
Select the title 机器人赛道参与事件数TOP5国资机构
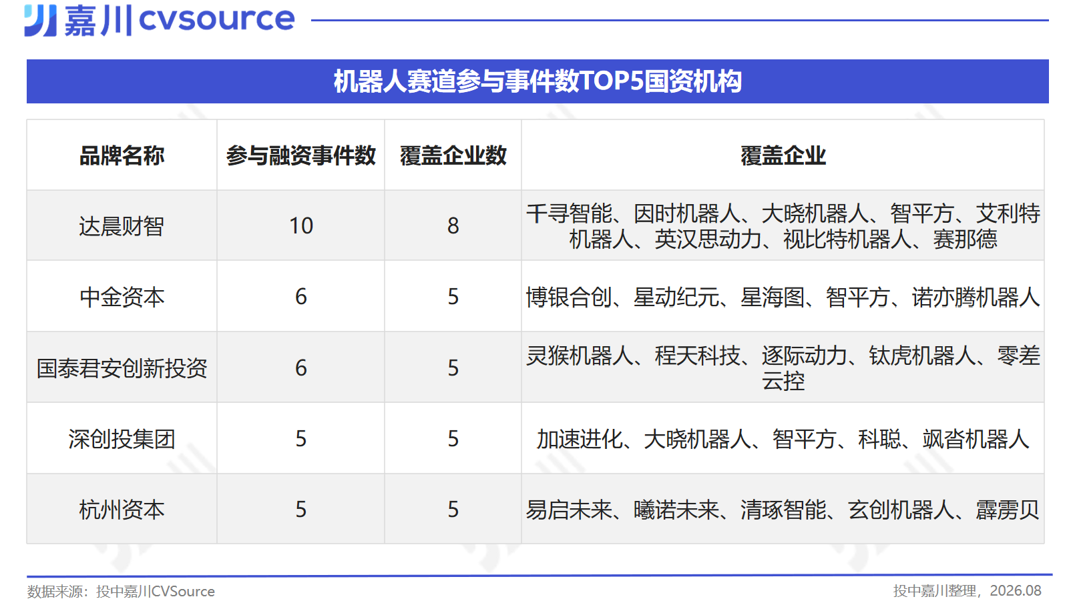(x=538, y=81)
